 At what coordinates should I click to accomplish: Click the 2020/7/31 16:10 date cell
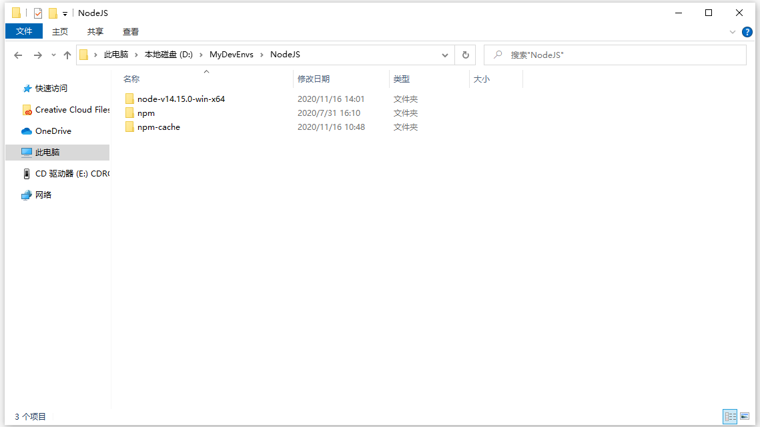[329, 113]
